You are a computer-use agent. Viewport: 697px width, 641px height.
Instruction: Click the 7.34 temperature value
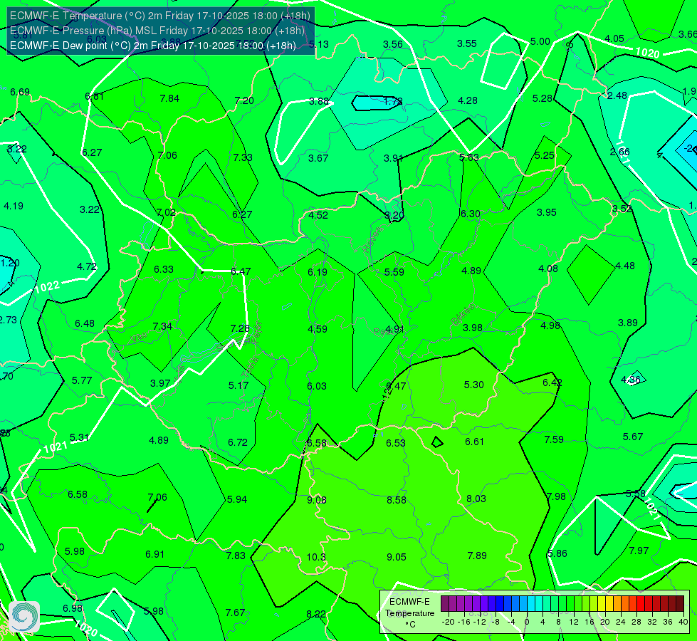[162, 326]
